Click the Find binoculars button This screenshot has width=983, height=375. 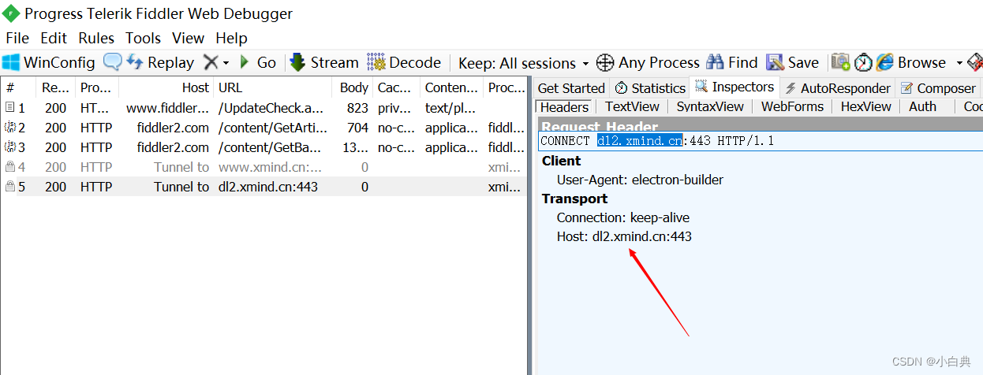click(732, 62)
